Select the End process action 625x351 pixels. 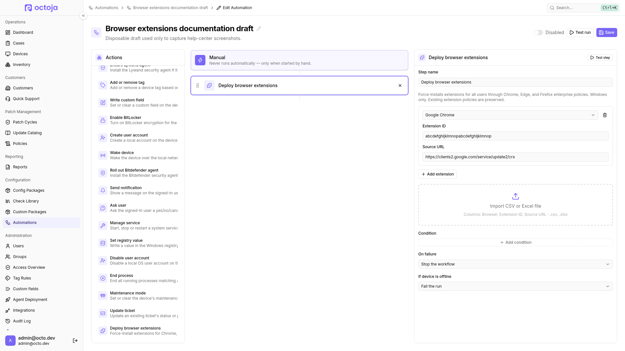138,278
